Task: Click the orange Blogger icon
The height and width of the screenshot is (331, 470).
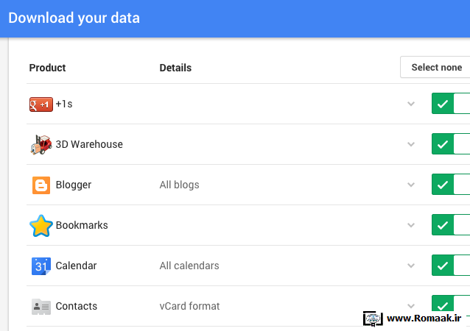Action: coord(41,185)
